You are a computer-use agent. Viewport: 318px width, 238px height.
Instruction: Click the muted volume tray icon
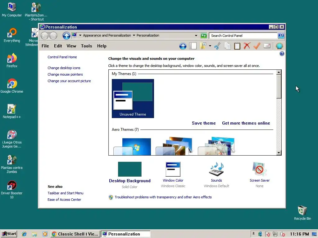(x=283, y=234)
